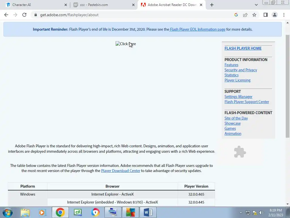The height and width of the screenshot is (218, 290).
Task: Open Player Licensing link
Action: pyautogui.click(x=238, y=80)
